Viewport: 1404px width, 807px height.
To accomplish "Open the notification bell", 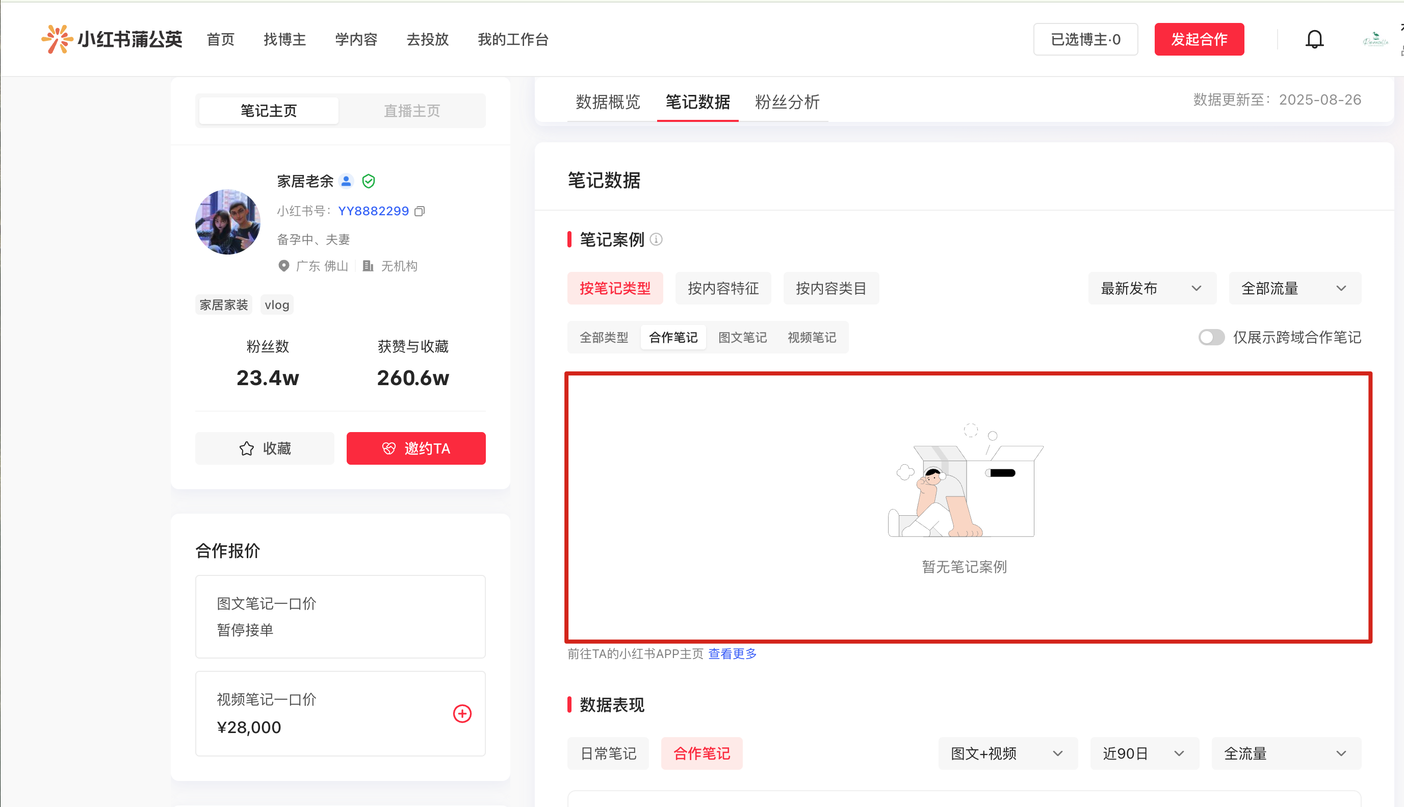I will [x=1314, y=39].
